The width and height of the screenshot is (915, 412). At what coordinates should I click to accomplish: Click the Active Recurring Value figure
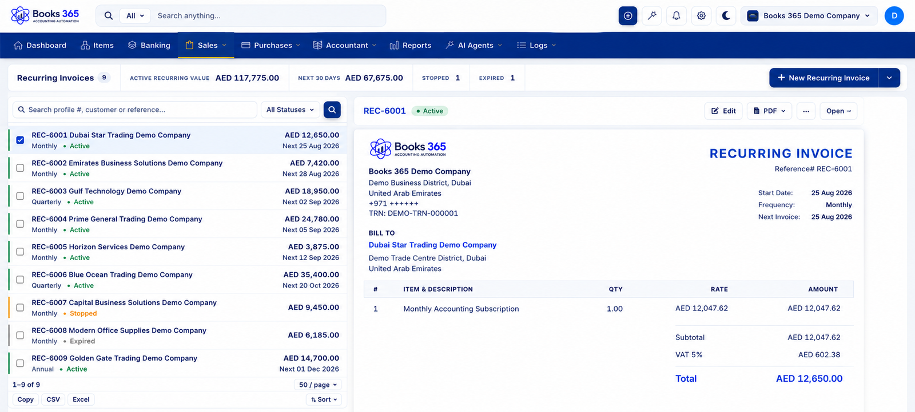(x=248, y=78)
